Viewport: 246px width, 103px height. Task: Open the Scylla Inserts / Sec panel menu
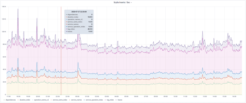coord(123,2)
